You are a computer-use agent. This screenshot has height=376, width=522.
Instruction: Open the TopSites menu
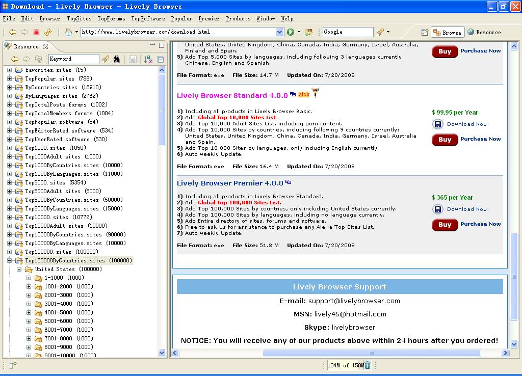79,19
